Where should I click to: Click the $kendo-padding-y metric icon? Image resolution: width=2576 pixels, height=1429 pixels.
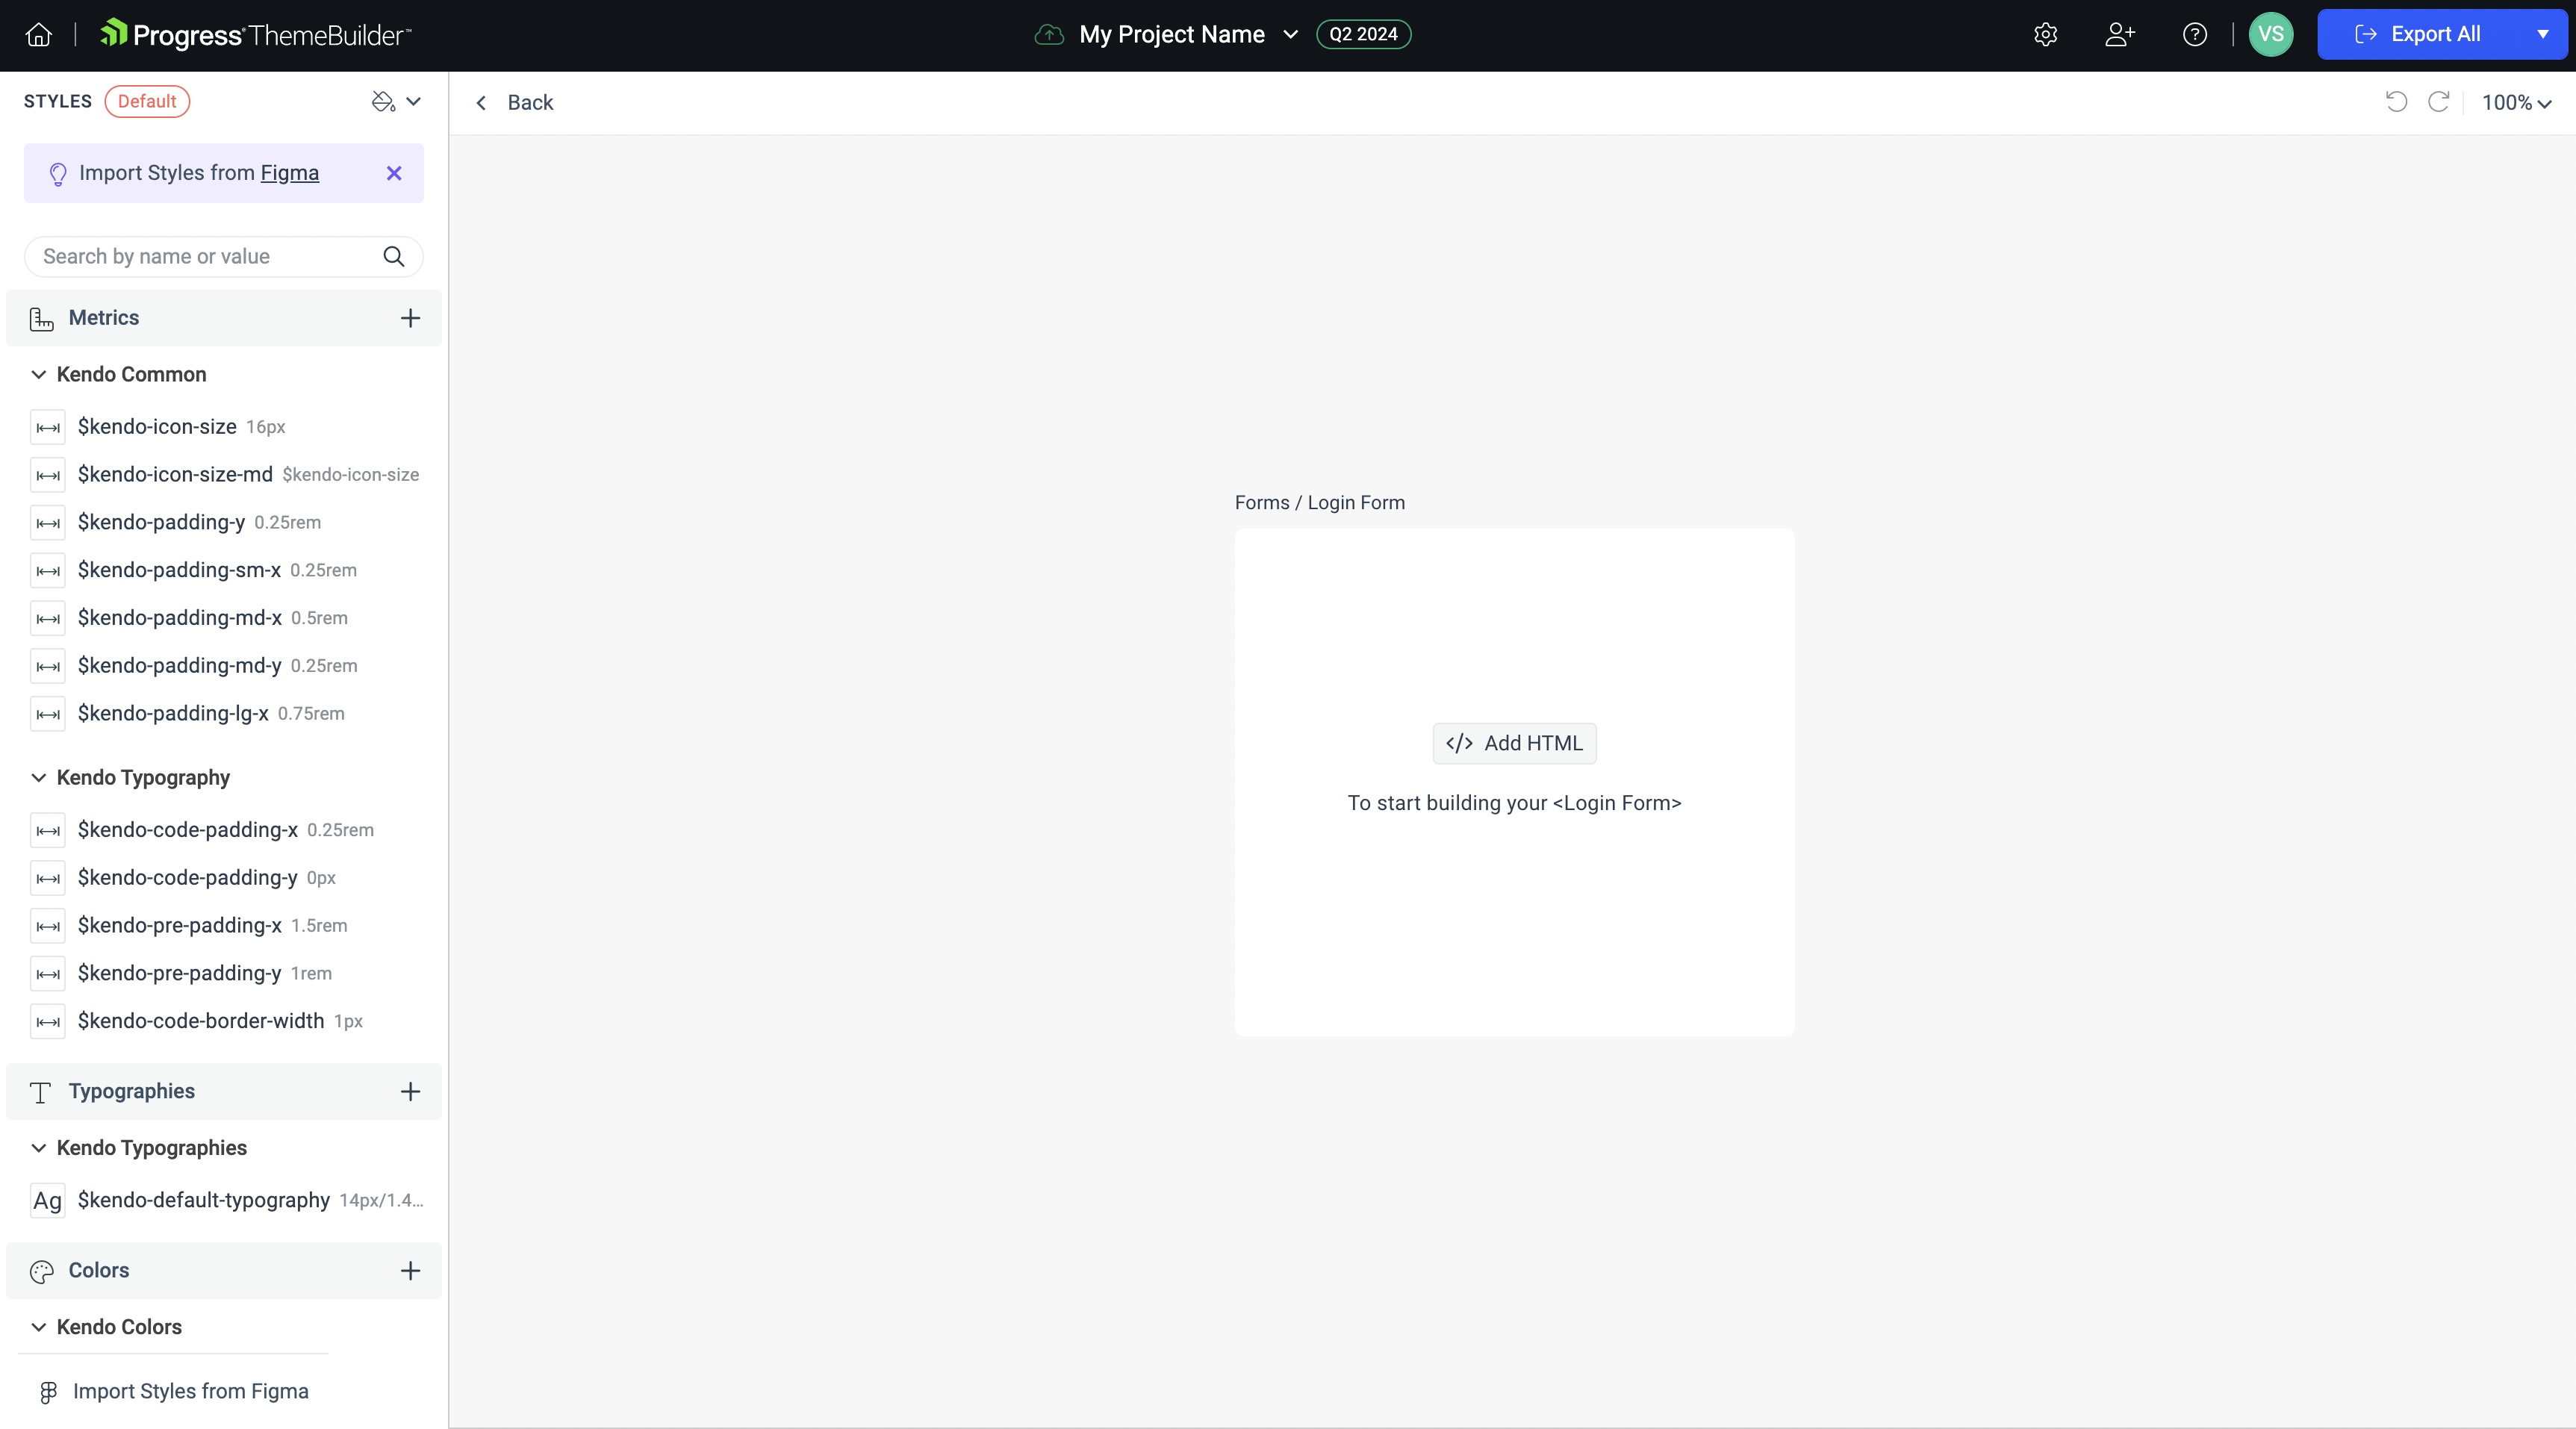pyautogui.click(x=48, y=523)
